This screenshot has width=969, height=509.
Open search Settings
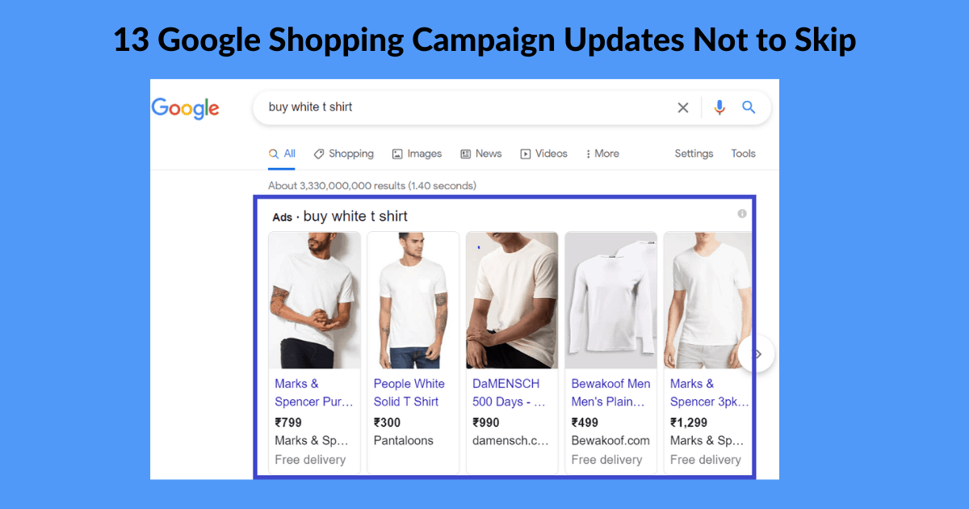[x=694, y=154]
